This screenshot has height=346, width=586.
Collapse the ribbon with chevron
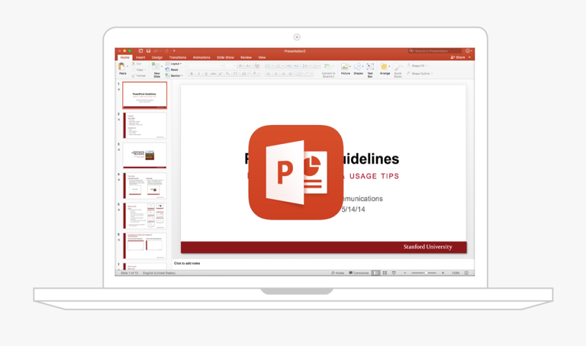[469, 57]
